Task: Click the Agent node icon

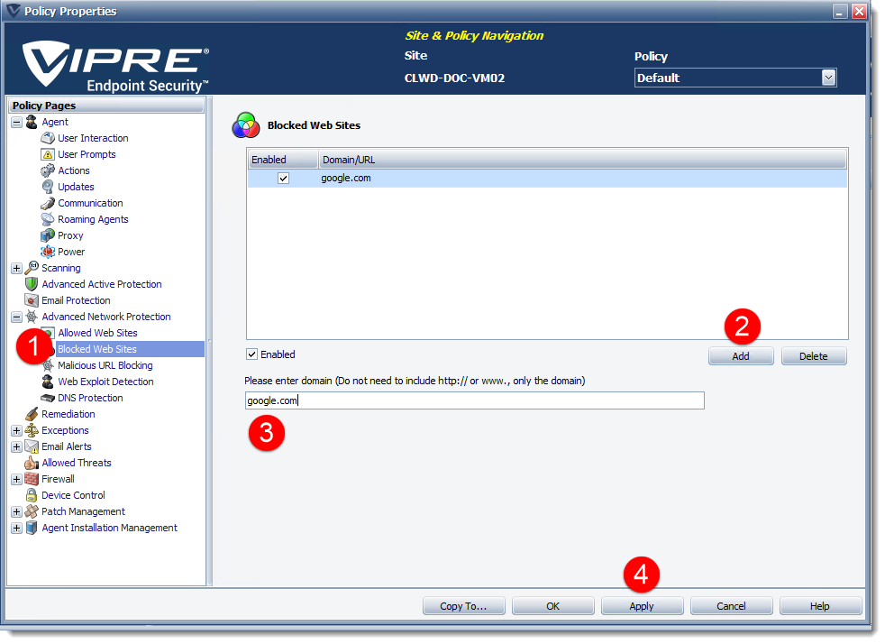Action: (32, 122)
